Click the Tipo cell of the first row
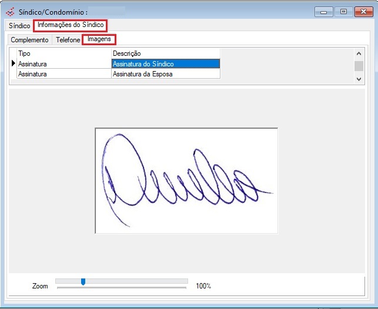 (63, 63)
